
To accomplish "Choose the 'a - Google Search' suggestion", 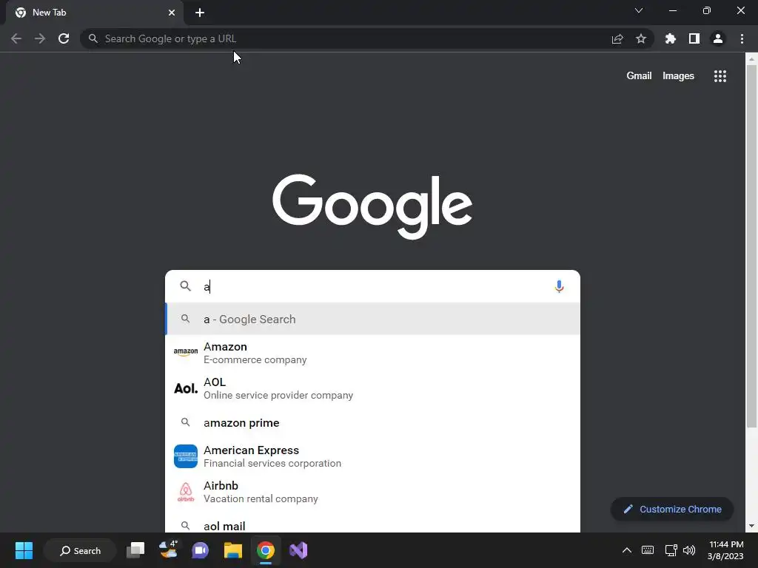I will point(373,319).
